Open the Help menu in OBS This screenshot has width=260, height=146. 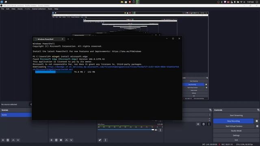click(56, 9)
